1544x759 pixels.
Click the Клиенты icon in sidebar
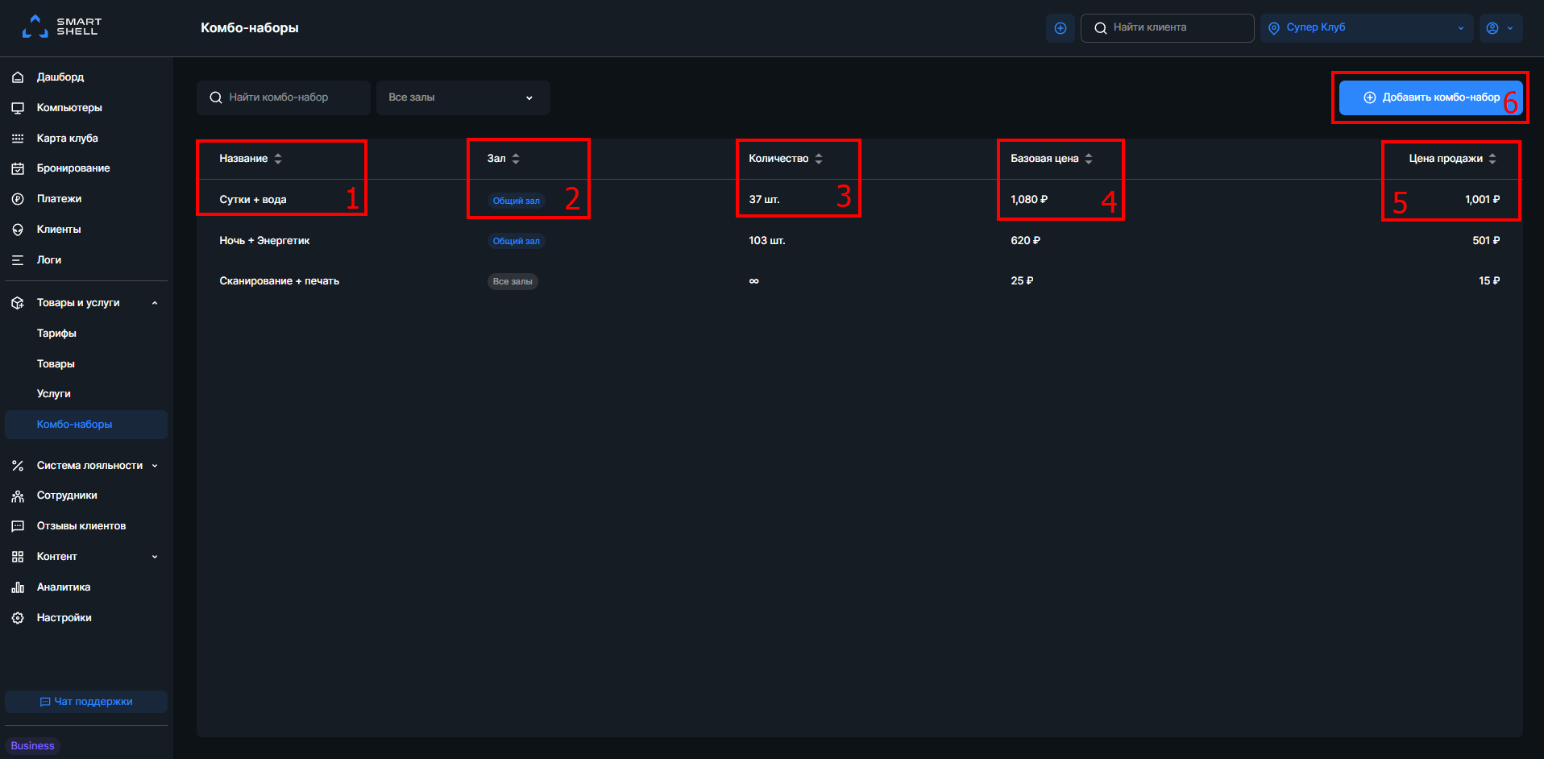coord(18,230)
